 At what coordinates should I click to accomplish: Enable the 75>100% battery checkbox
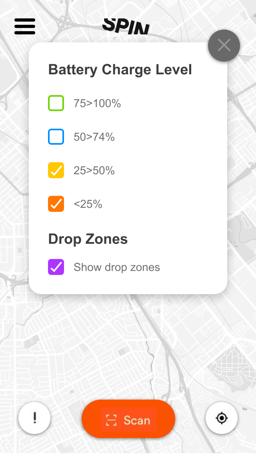pyautogui.click(x=56, y=103)
